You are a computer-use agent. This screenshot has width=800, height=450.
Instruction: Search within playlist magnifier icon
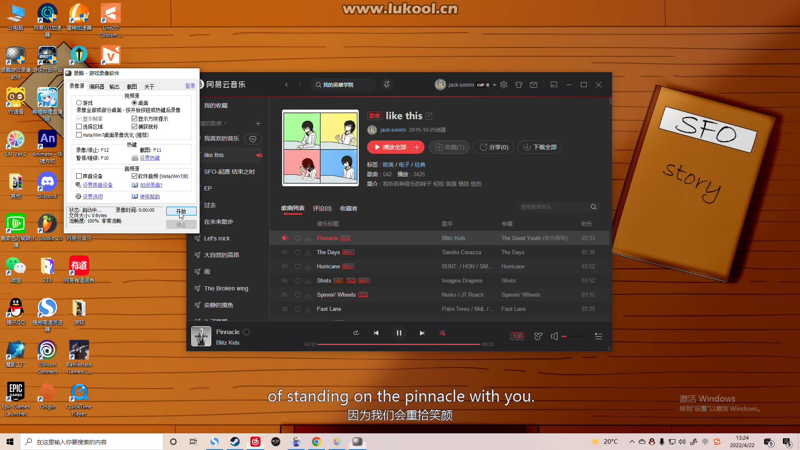coord(593,207)
